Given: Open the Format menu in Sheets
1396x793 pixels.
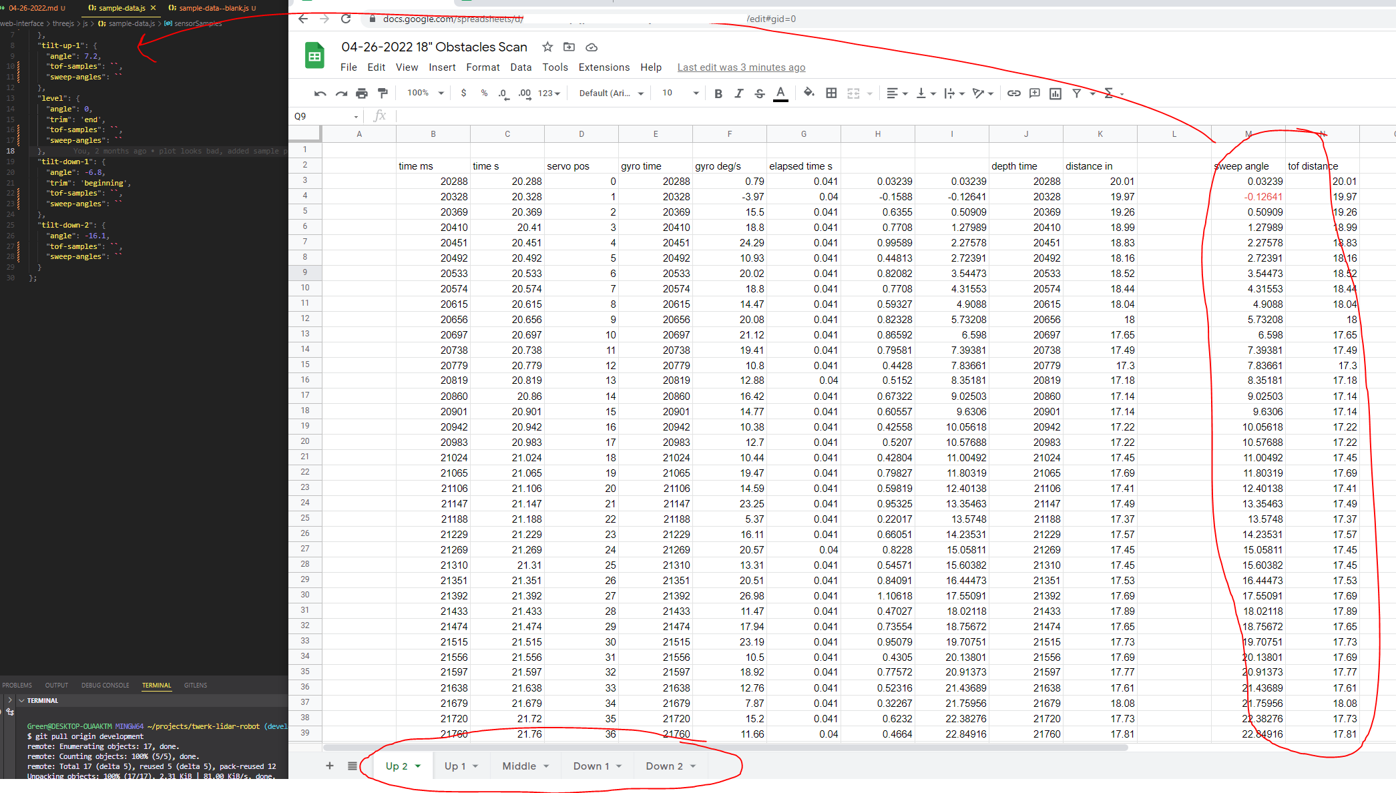Looking at the screenshot, I should click(x=483, y=67).
